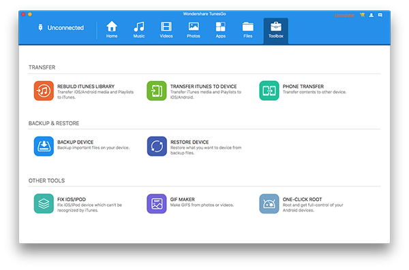This screenshot has height=270, width=409.
Task: Click 'Backup important files on your device.' text
Action: 93,148
